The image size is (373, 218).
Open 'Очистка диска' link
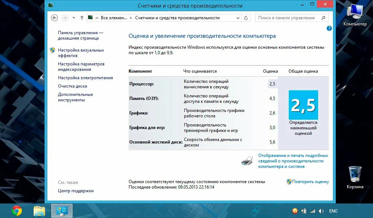(x=72, y=86)
